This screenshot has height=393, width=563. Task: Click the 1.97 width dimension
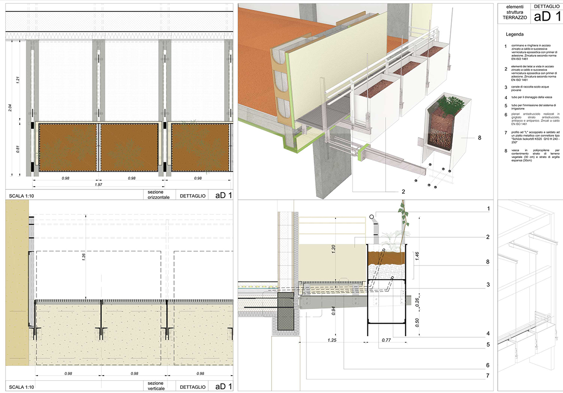click(x=99, y=185)
